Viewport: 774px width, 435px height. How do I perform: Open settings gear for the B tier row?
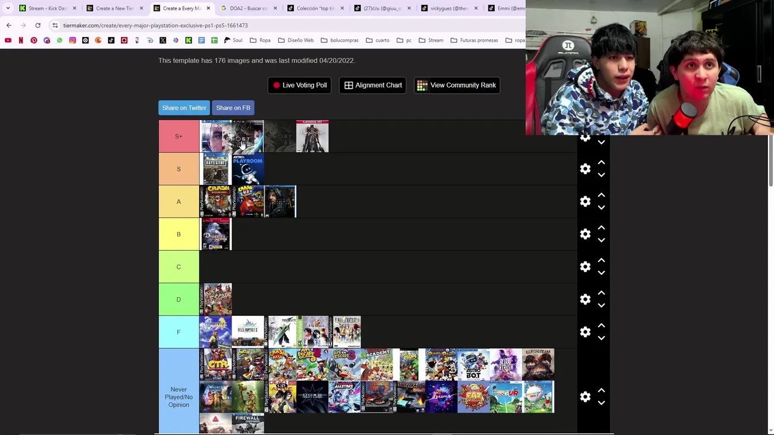click(x=585, y=234)
